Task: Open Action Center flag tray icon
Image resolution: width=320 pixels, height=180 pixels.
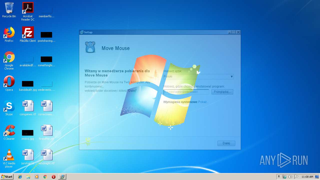Action: (296, 177)
